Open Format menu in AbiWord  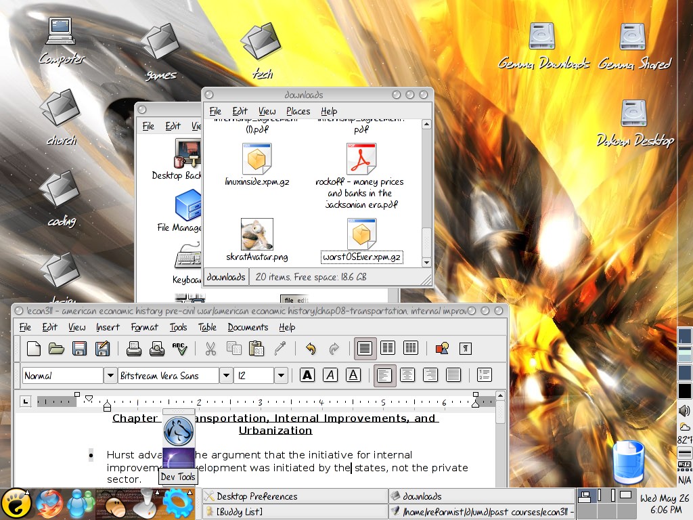(x=145, y=327)
